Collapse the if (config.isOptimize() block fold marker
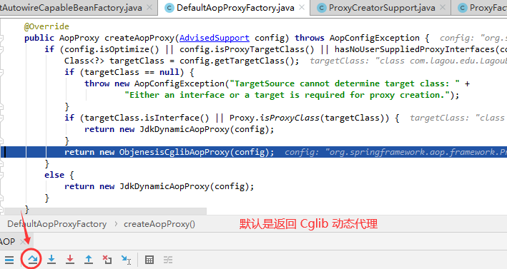This screenshot has width=507, height=269. [x=1, y=49]
